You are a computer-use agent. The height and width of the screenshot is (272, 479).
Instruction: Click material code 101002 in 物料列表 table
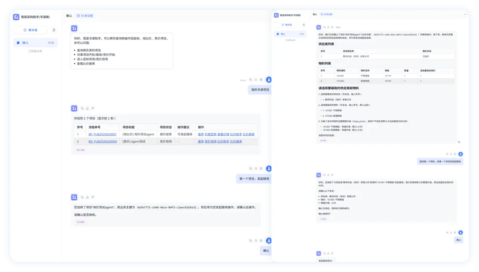click(340, 81)
